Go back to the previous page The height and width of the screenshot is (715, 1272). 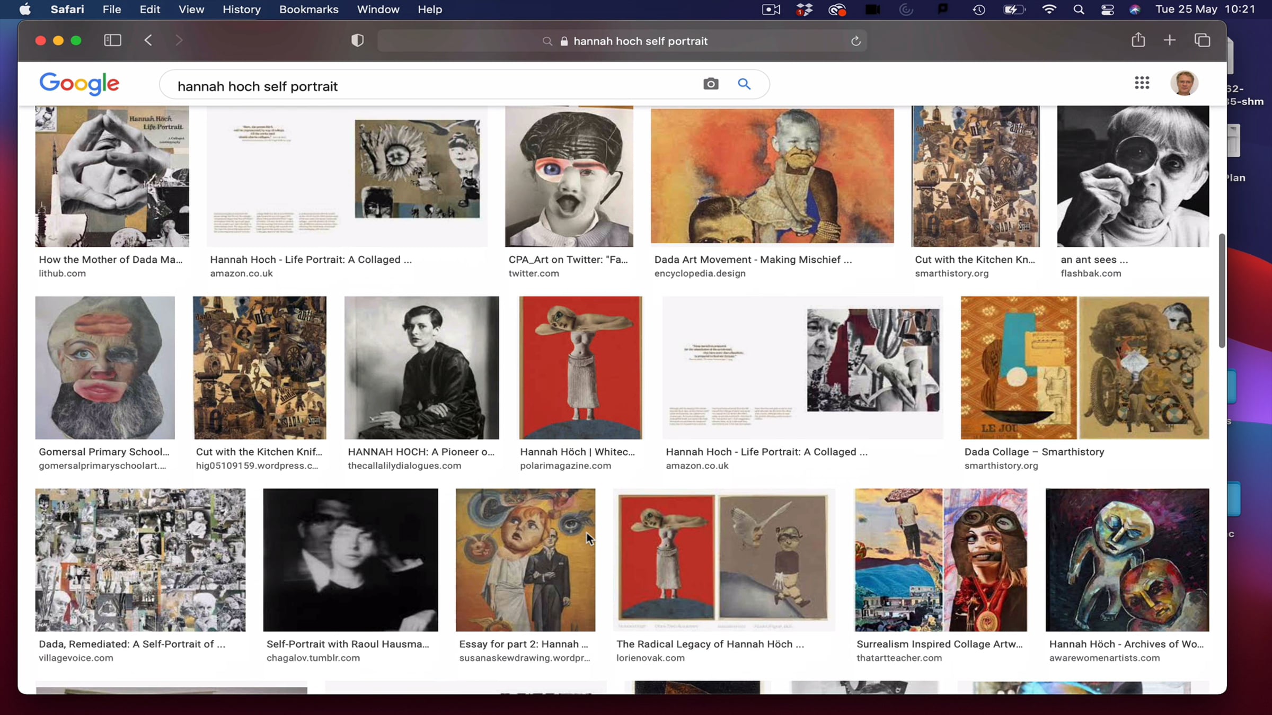pyautogui.click(x=148, y=40)
